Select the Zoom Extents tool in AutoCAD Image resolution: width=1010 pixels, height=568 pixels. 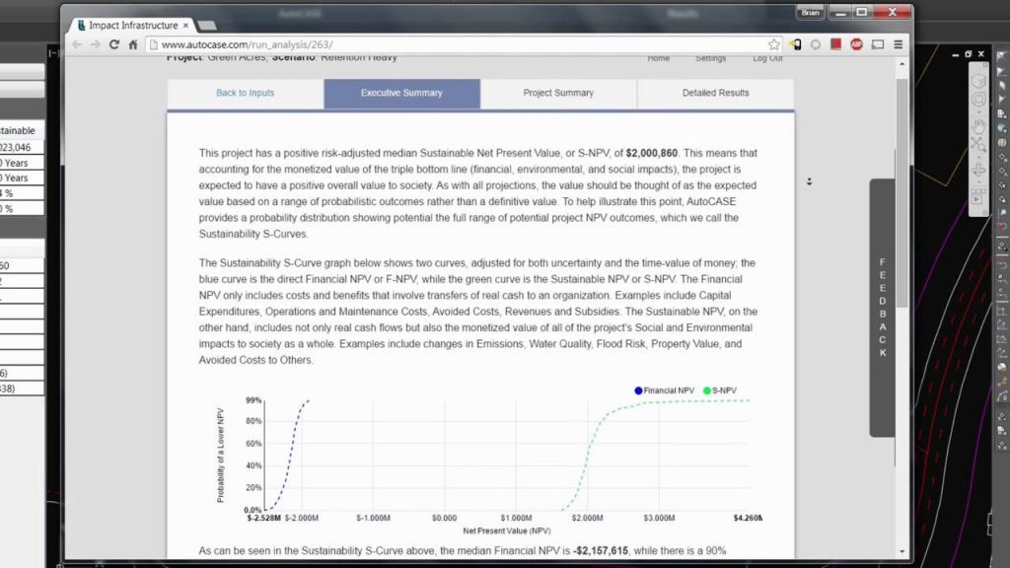(978, 146)
